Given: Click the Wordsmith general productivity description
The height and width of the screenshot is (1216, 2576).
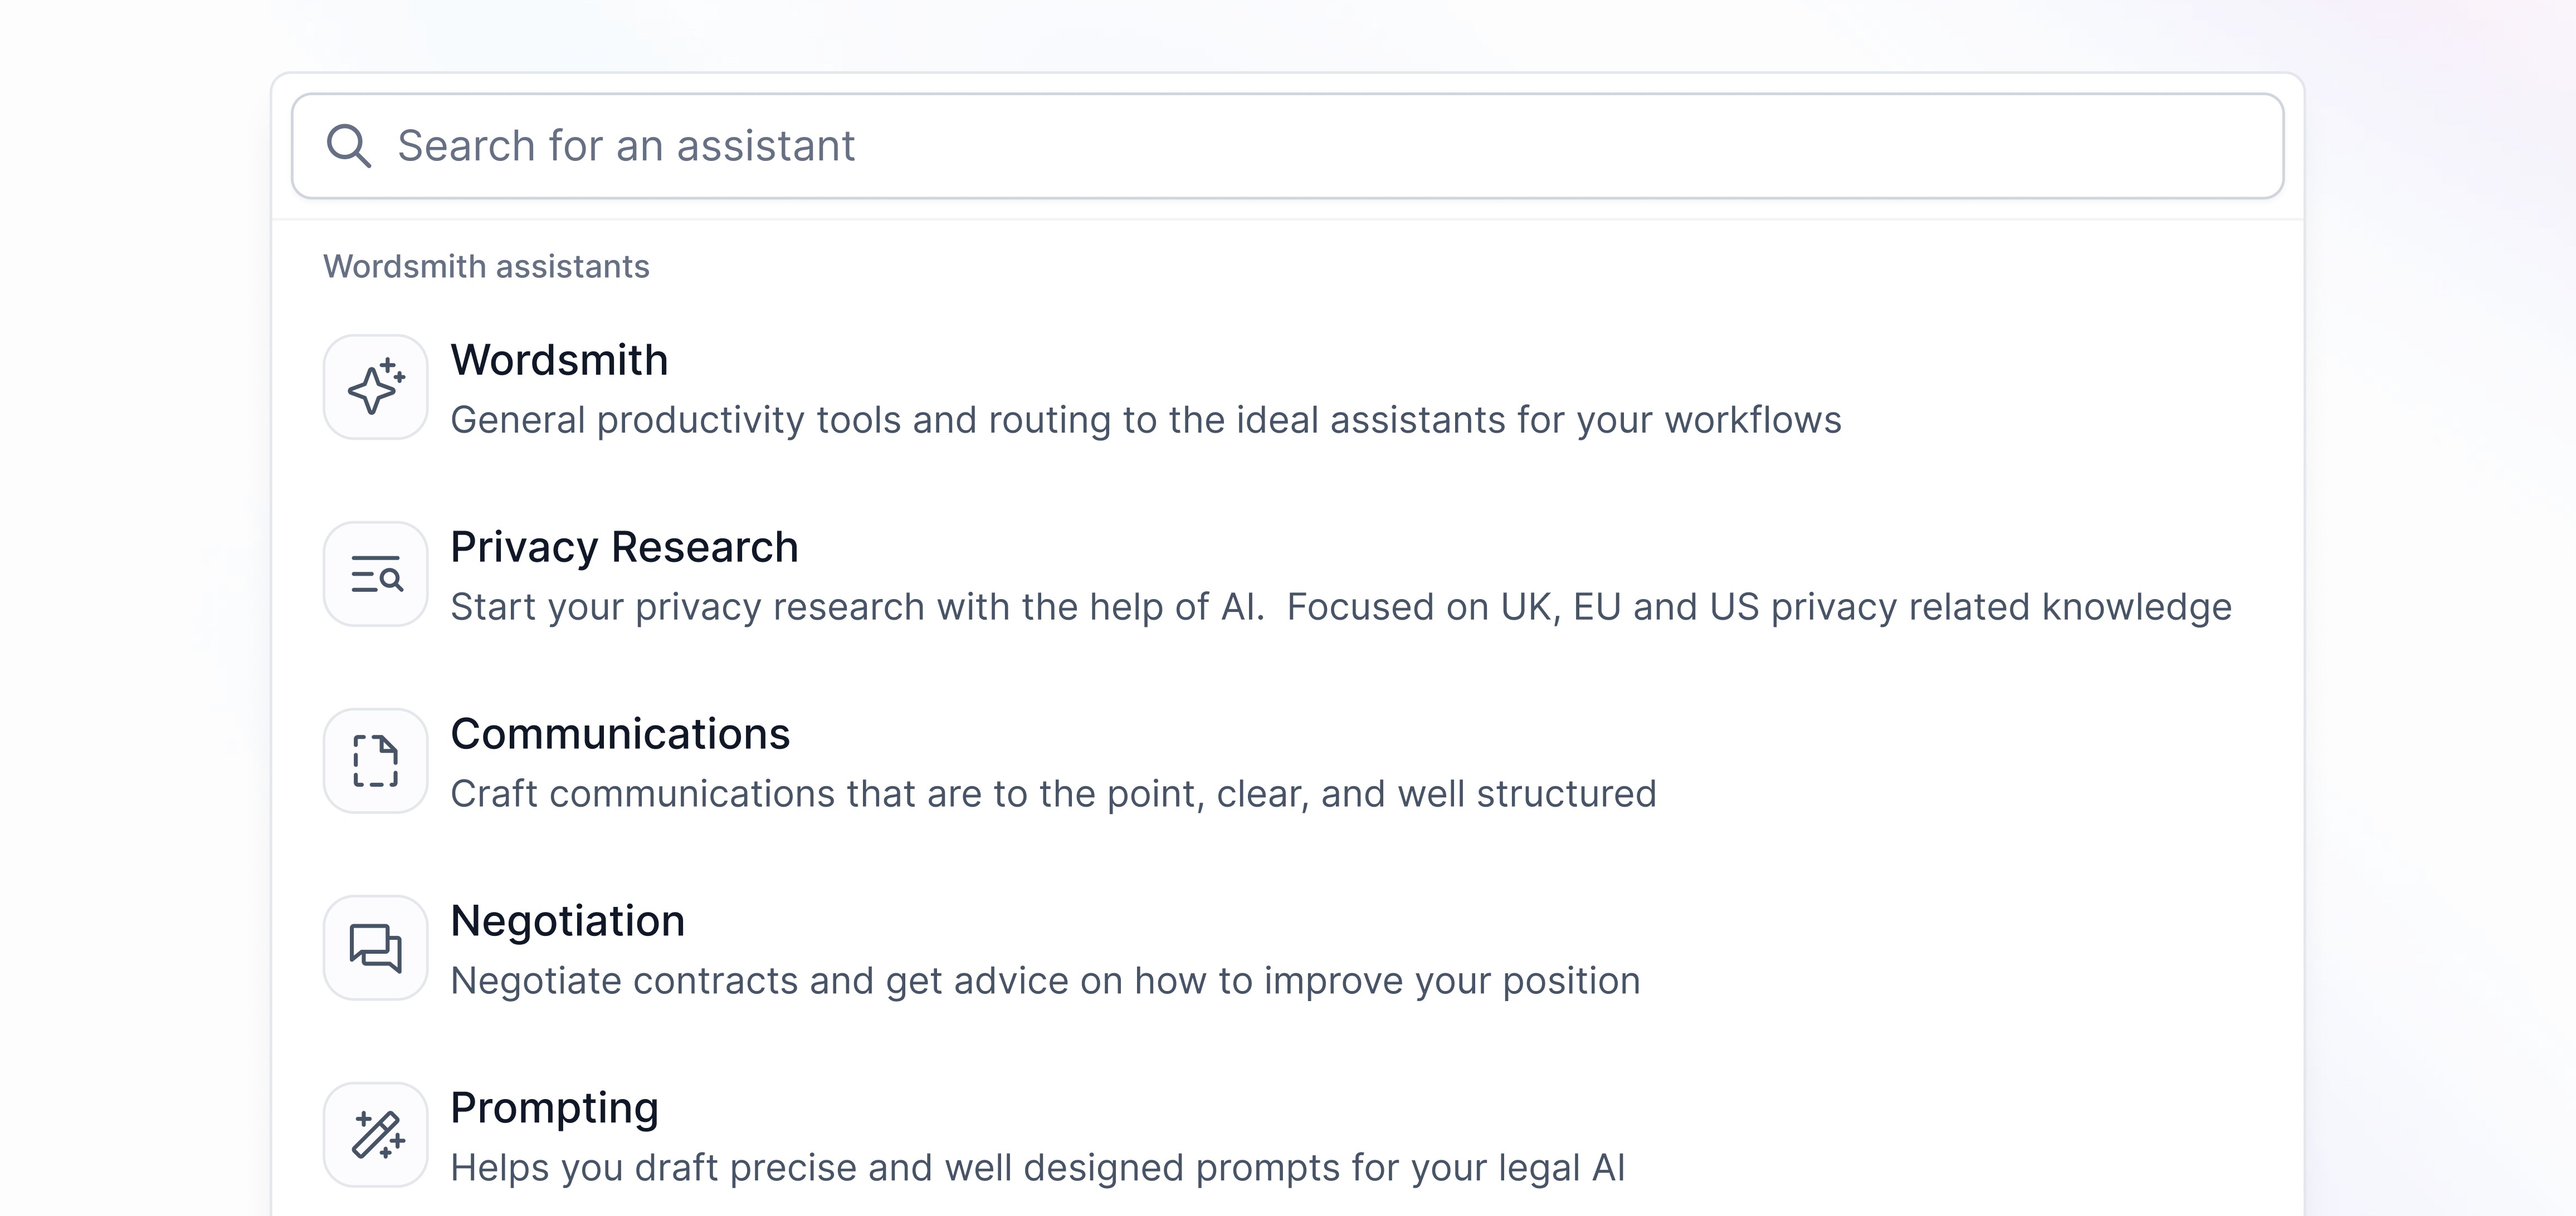Looking at the screenshot, I should tap(1146, 420).
